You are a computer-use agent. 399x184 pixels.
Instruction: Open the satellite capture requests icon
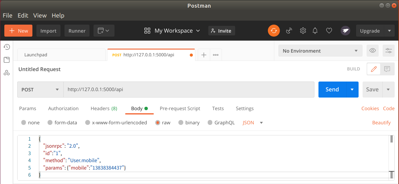[x=289, y=31]
